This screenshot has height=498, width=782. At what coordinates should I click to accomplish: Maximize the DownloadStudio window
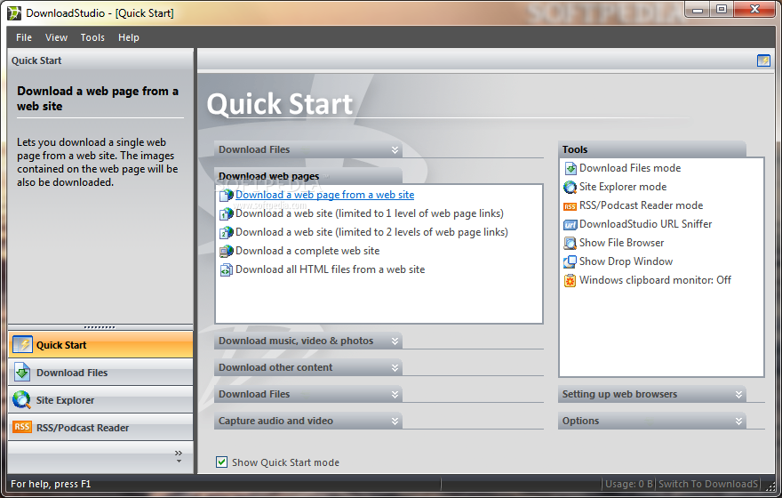[x=722, y=10]
